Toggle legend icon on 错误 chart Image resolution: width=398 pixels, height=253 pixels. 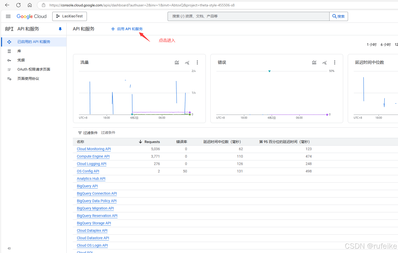click(x=314, y=62)
